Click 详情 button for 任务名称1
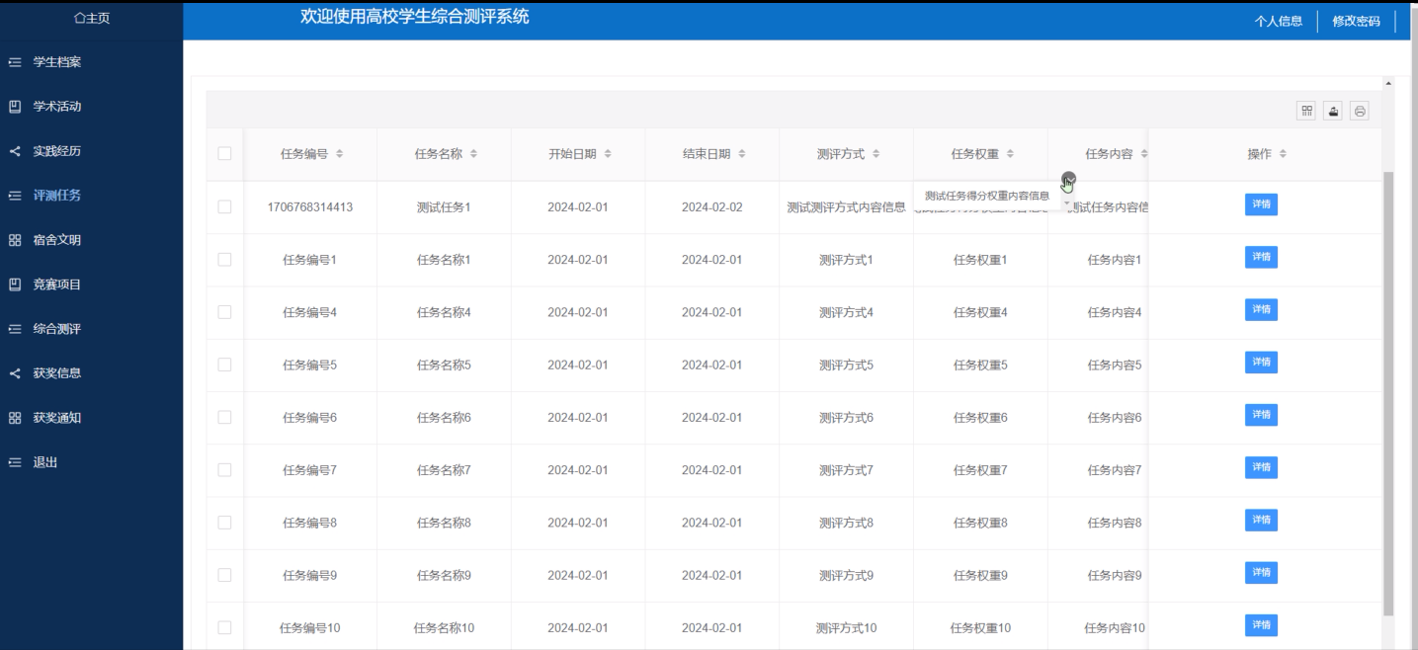1418x650 pixels. tap(1261, 257)
